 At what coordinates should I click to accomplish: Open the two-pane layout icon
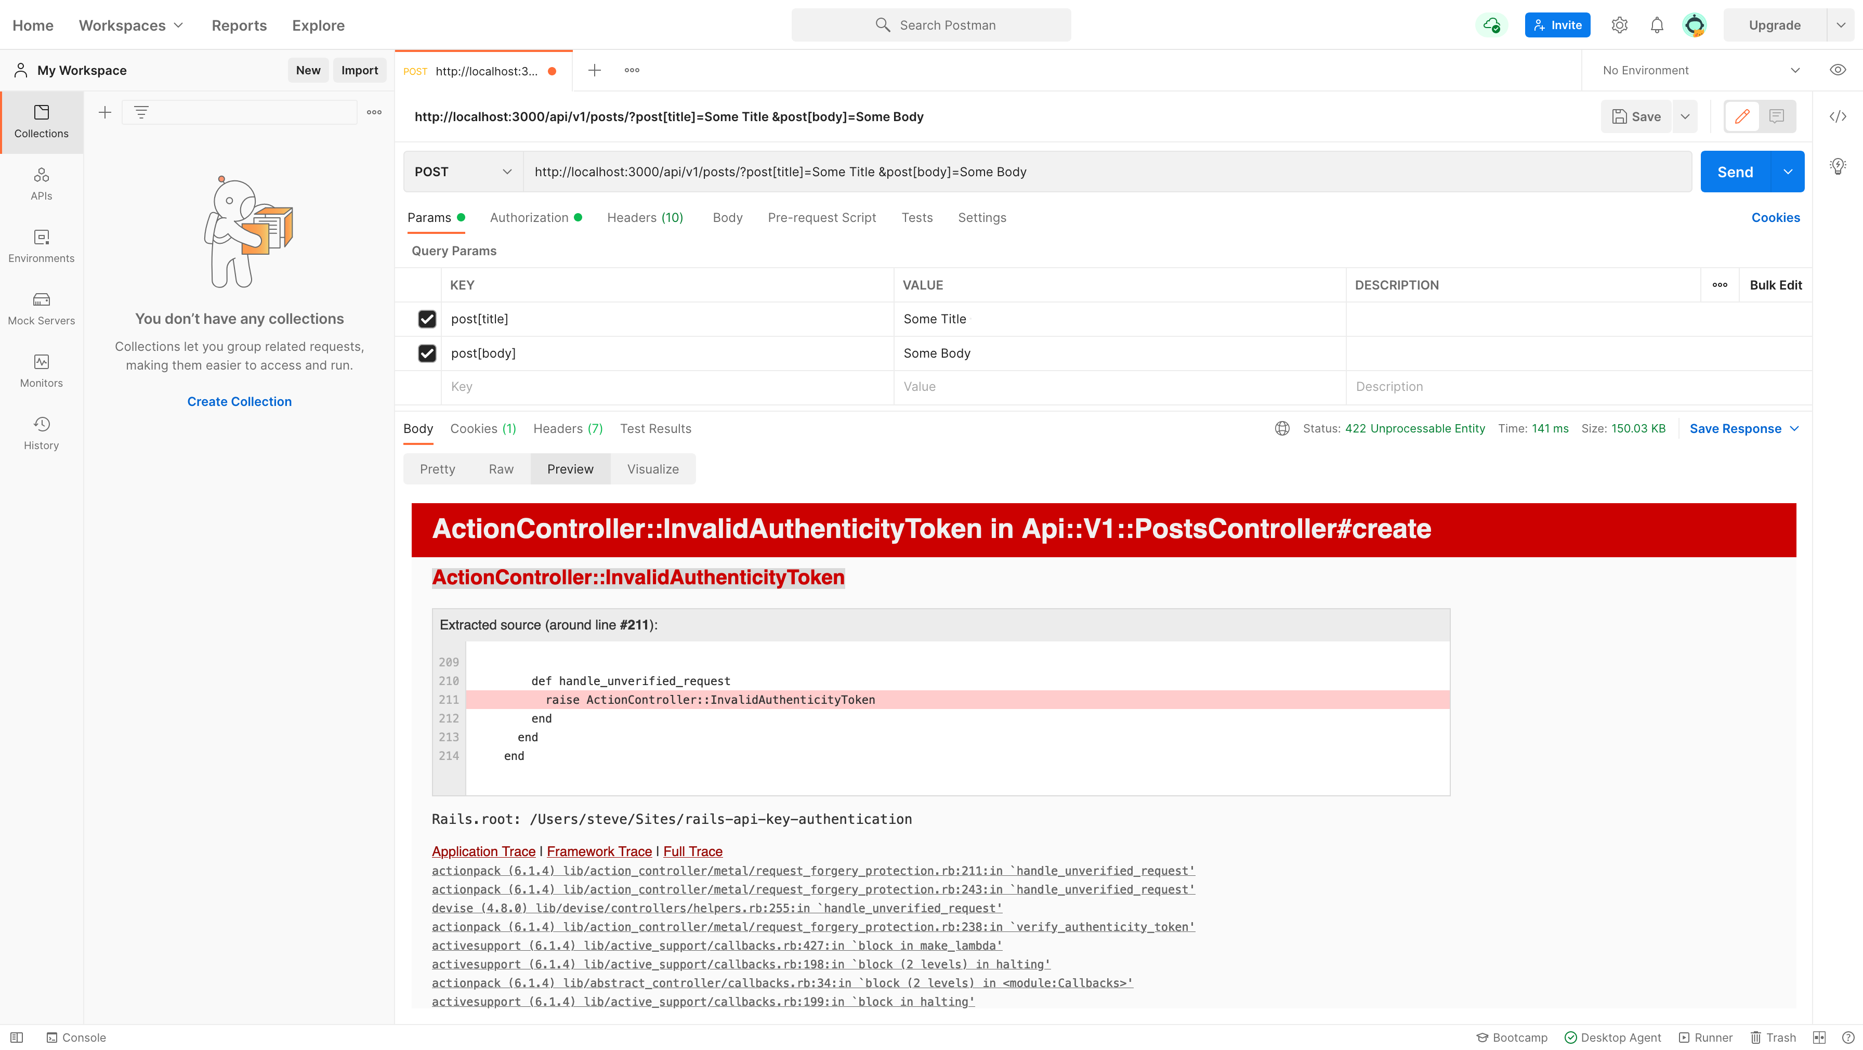coord(1820,1038)
